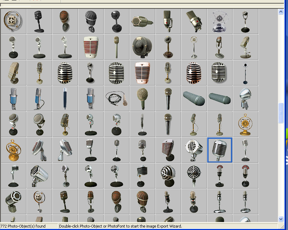Viewport: 288px width, 230px height.
Task: Pick the thin dark pencil mic on black base
Action: [x=142, y=124]
